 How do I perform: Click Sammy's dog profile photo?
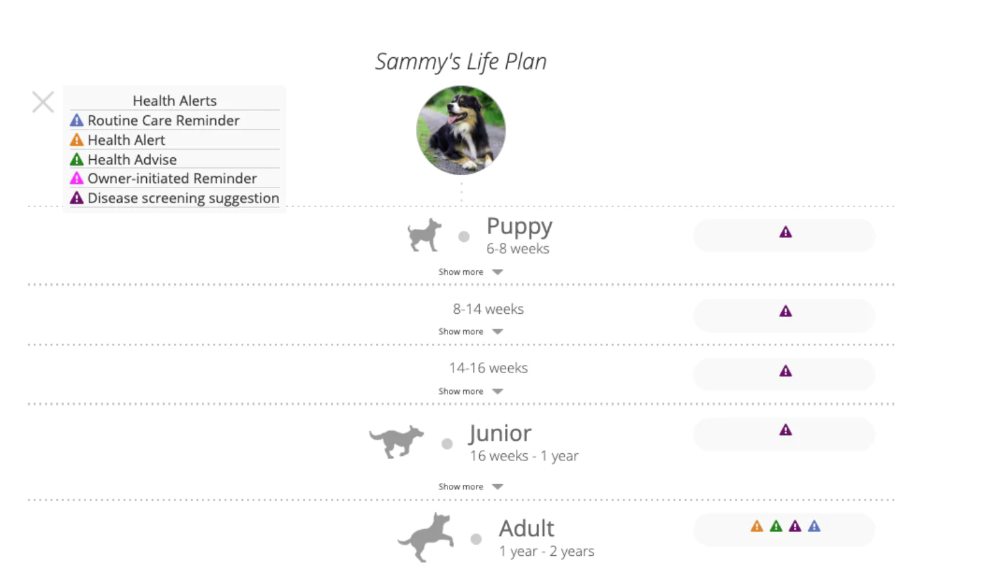click(x=461, y=130)
